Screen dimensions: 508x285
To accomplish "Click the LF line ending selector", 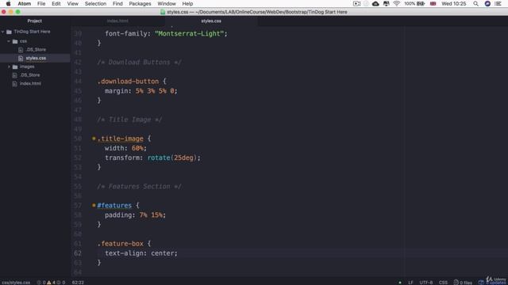I will (410, 283).
